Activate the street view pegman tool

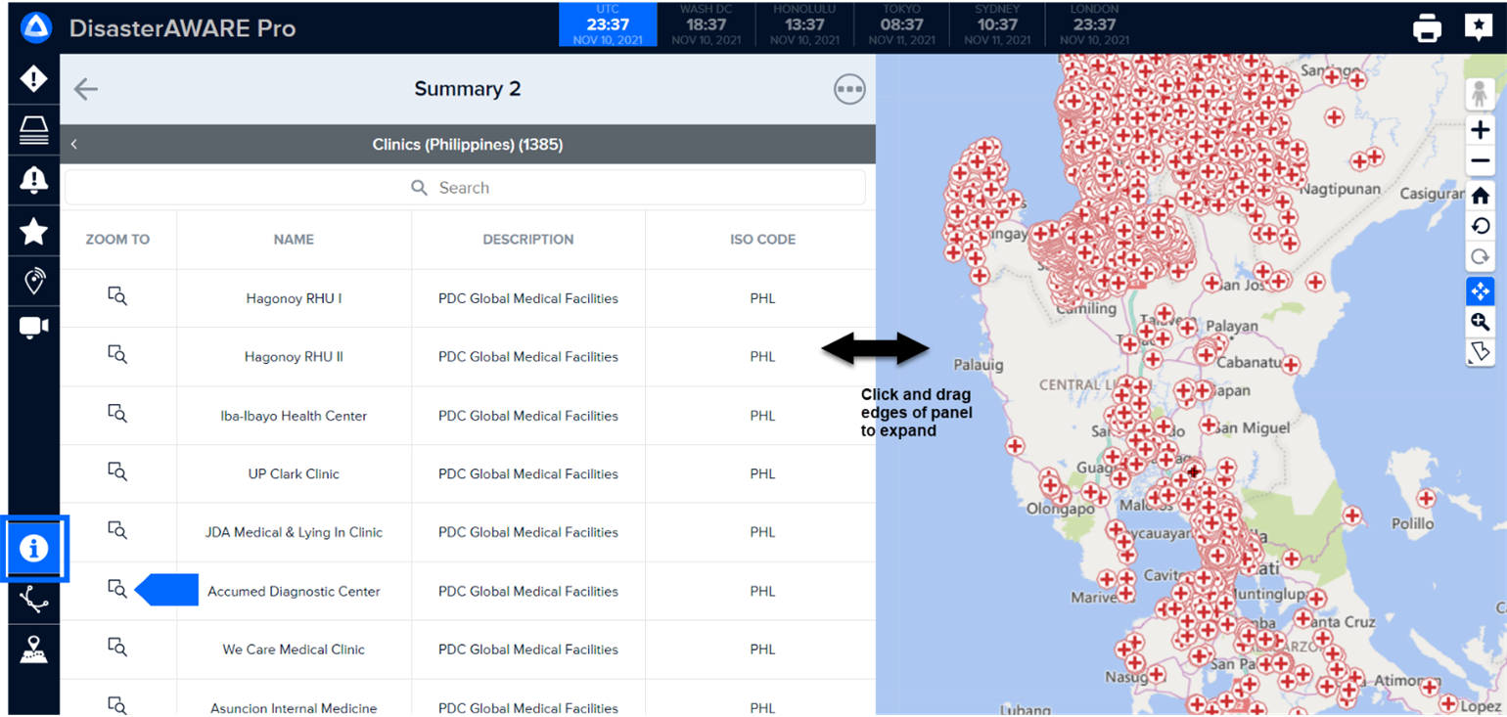click(1480, 95)
